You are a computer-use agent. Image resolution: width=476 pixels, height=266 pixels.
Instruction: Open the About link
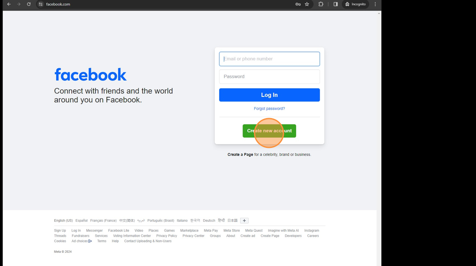click(230, 236)
